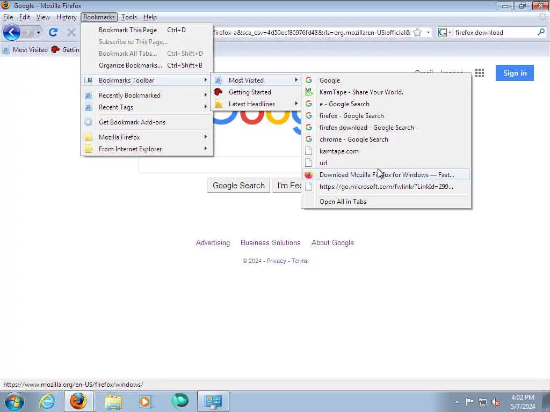
Task: Expand Recently Bookmarked submenu
Action: tap(147, 95)
